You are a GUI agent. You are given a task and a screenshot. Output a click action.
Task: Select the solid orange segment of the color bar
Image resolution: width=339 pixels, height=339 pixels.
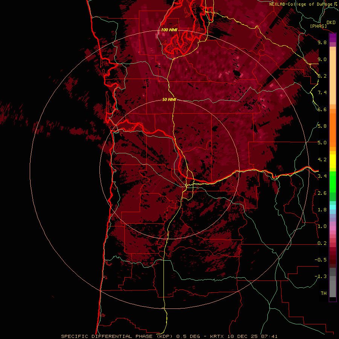point(333,130)
